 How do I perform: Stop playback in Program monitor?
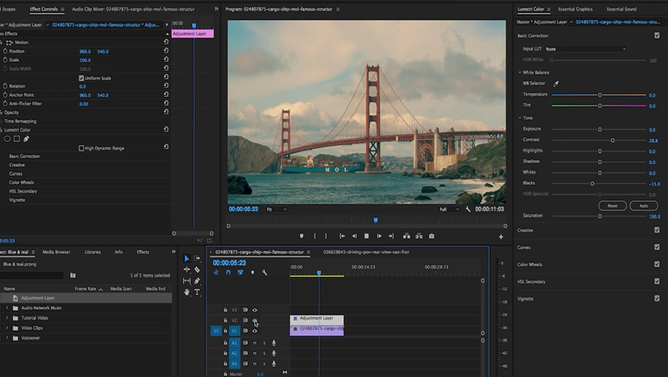366,236
